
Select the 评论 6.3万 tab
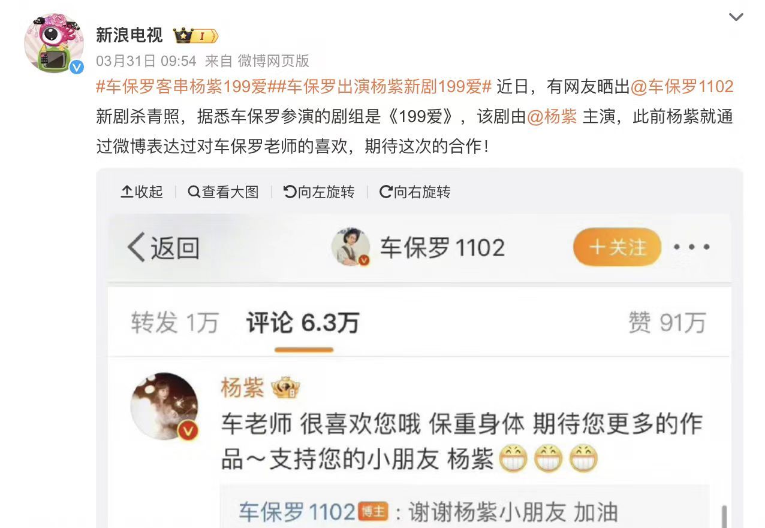point(303,323)
